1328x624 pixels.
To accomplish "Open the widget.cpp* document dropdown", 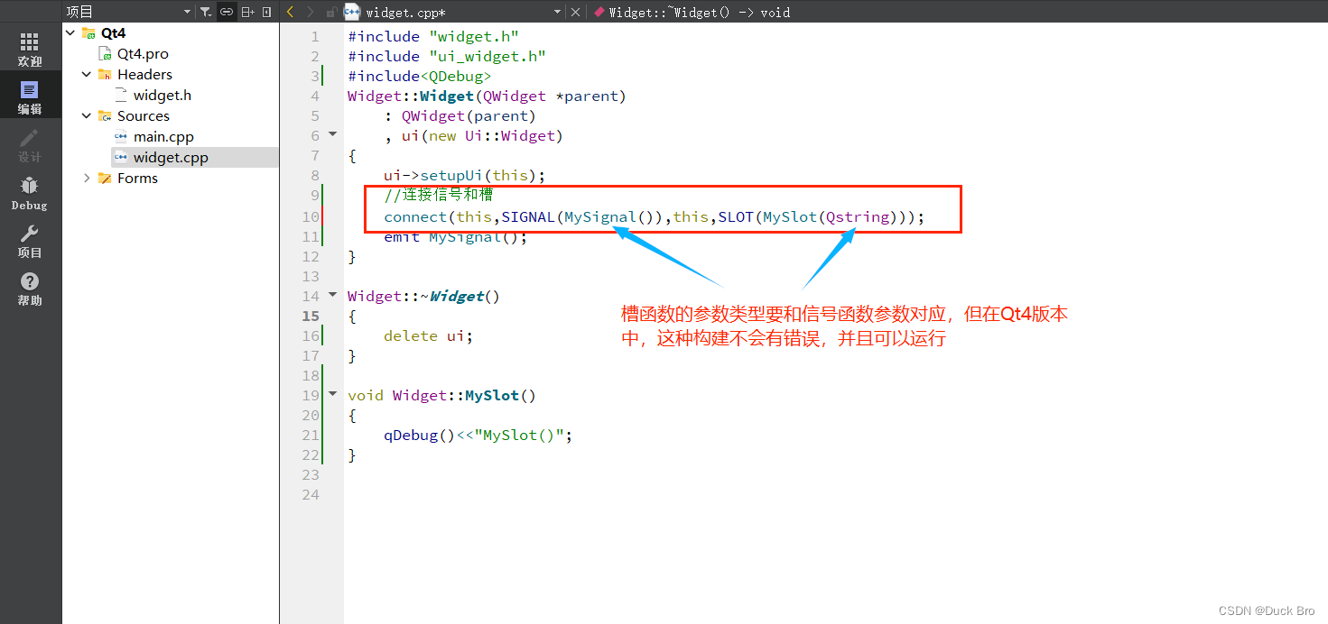I will 557,13.
